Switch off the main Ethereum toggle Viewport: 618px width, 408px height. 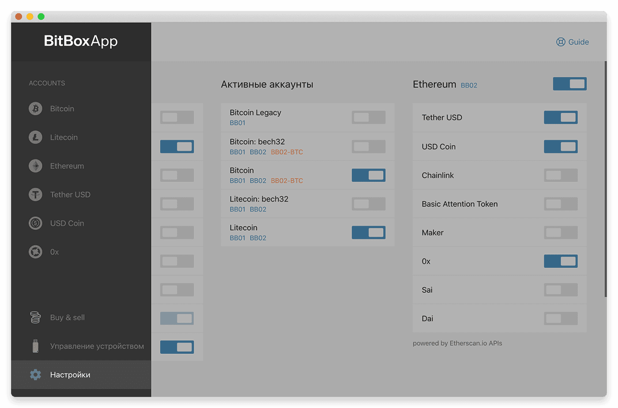click(570, 84)
